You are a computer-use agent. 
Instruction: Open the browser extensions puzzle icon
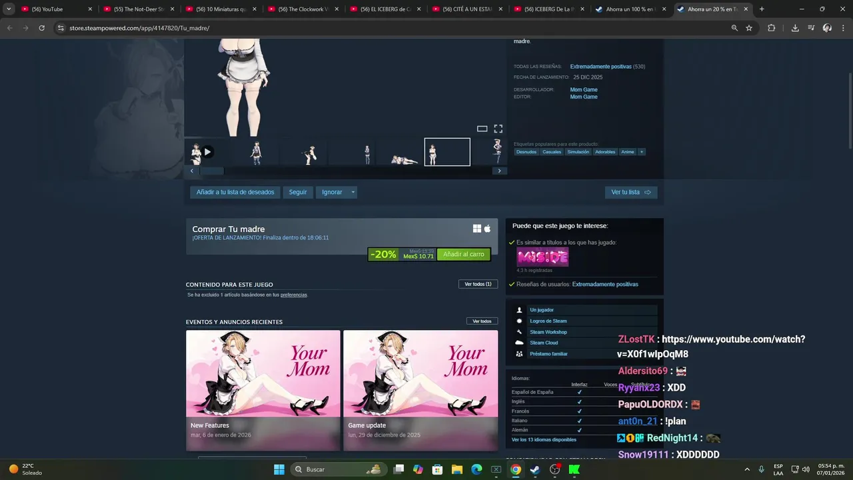[x=772, y=28]
